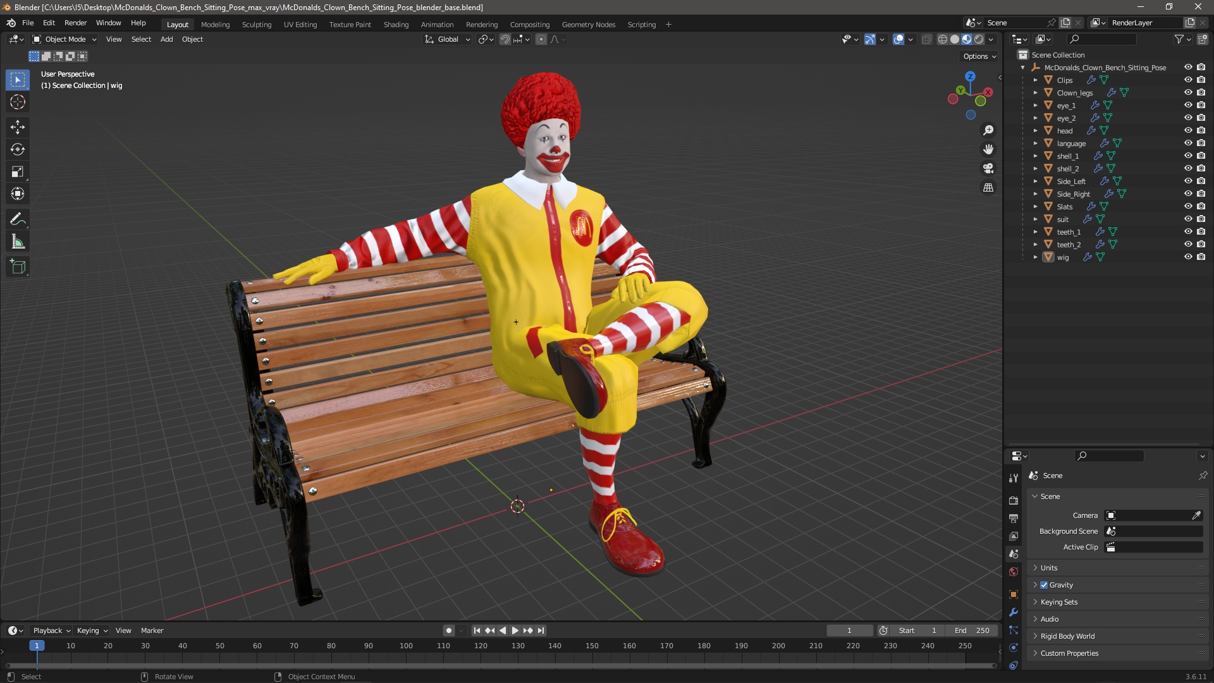Viewport: 1214px width, 683px height.
Task: Toggle X-ray mode
Action: click(x=926, y=39)
